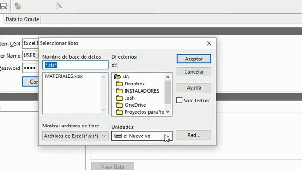Screen dimensions: 302x170
Task: Click the edit document toolbar icon
Action: click(4, 6)
